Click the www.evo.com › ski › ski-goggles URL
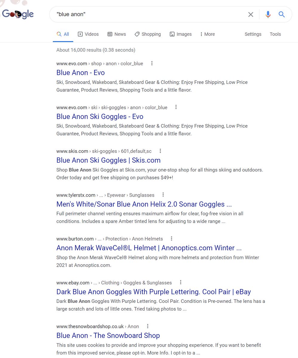Viewport: 298px width, 358px height. [x=112, y=107]
